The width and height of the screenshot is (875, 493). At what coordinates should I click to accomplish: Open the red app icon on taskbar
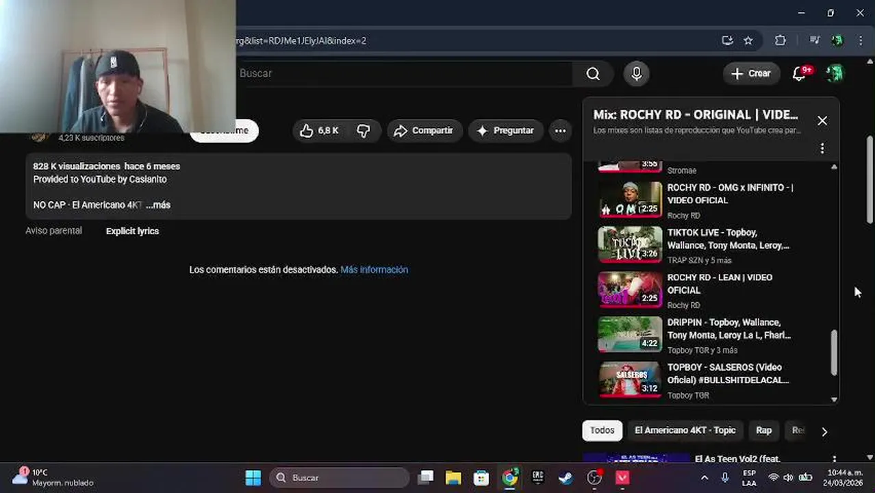(x=622, y=477)
